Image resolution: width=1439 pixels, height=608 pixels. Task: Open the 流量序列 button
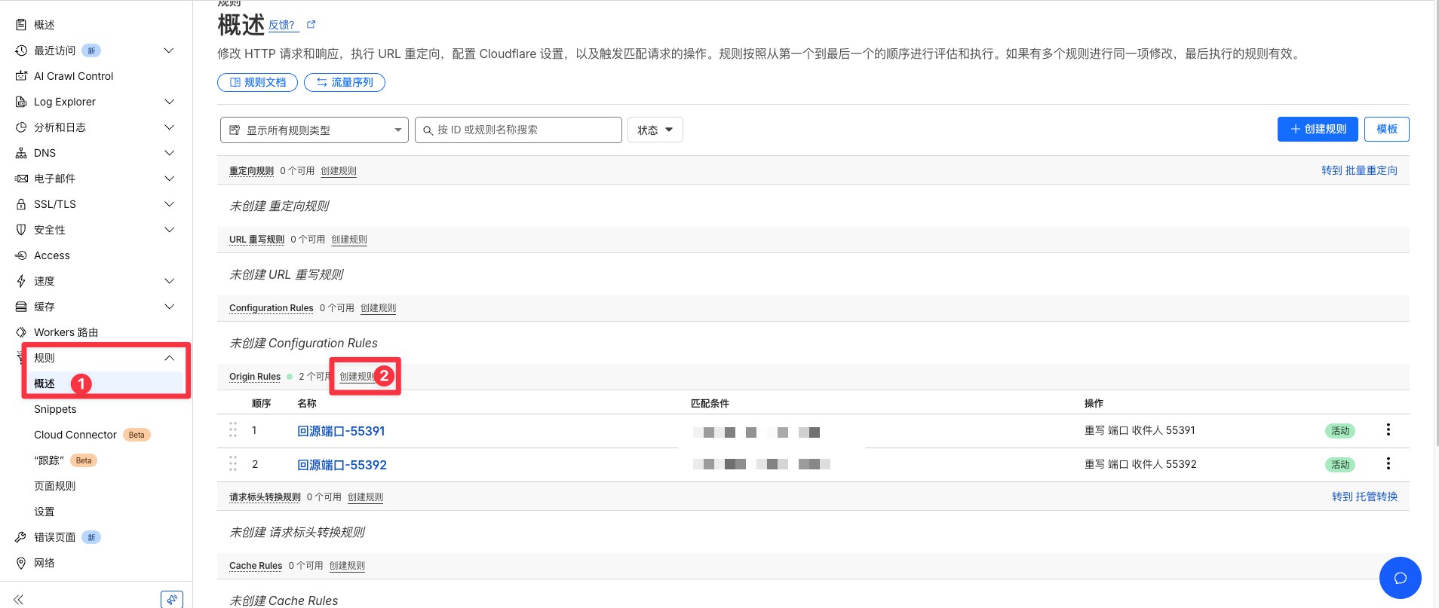345,82
